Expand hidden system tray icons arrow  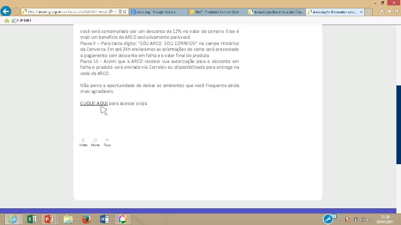click(x=340, y=220)
